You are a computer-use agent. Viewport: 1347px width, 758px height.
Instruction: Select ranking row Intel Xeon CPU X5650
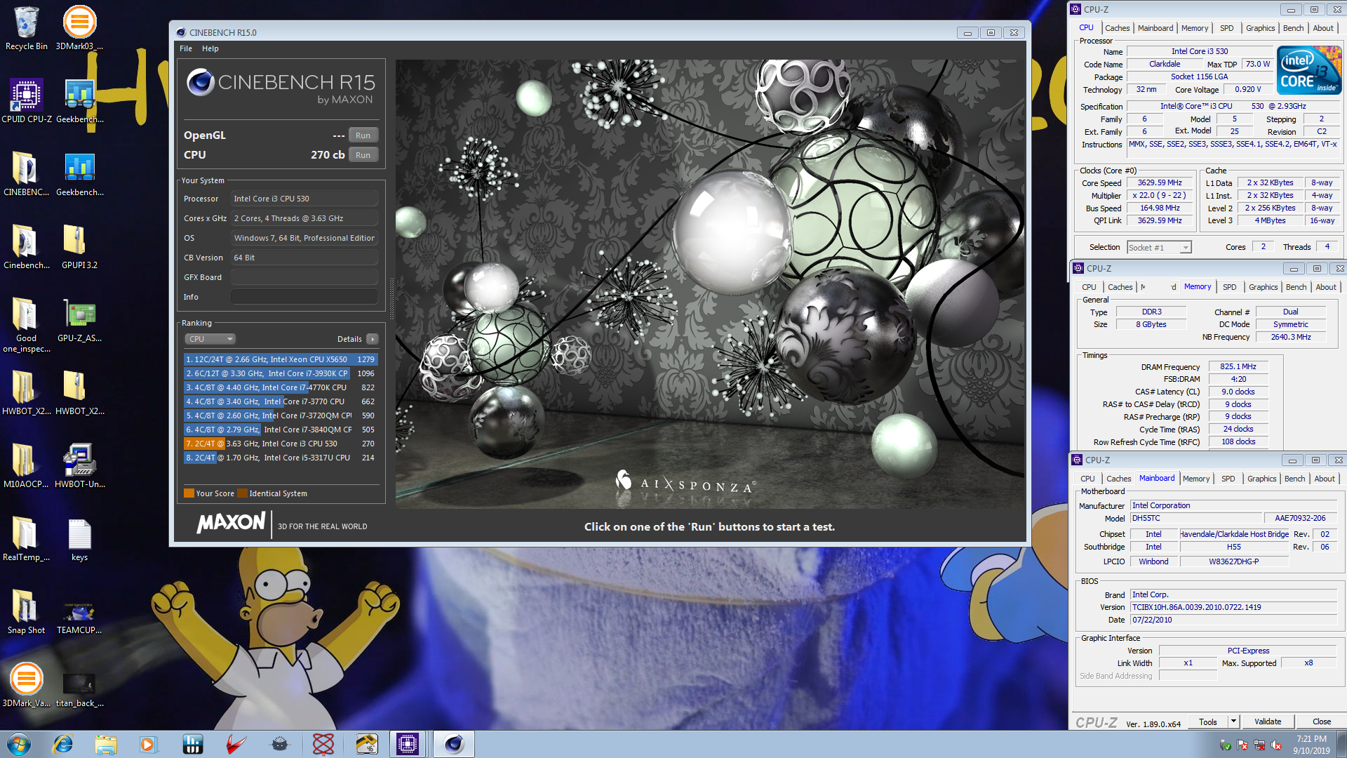281,359
